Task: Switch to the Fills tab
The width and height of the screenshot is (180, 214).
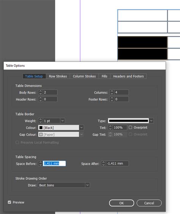Action: click(x=104, y=76)
